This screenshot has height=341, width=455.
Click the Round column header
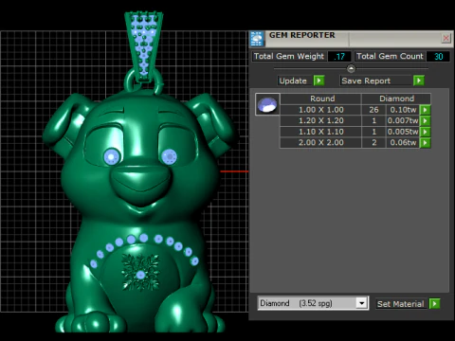(x=320, y=99)
